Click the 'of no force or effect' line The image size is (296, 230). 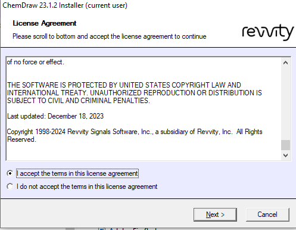36,62
